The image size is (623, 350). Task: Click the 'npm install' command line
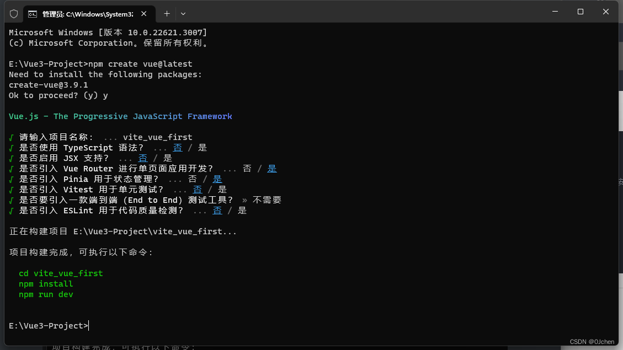point(46,284)
